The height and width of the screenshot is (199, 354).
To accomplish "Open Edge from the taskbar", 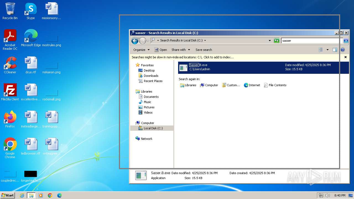I will (59, 195).
